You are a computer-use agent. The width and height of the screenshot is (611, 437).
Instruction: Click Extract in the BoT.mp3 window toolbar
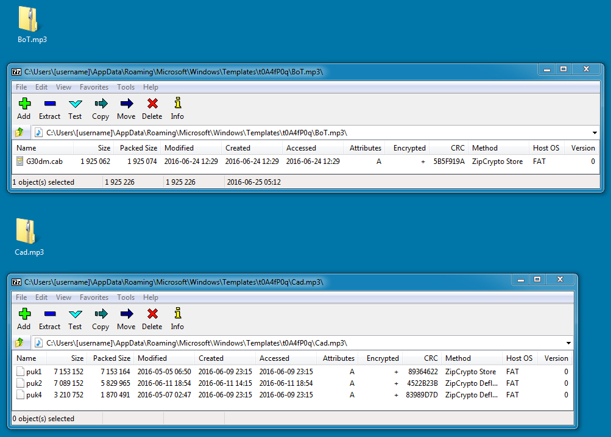pos(49,108)
